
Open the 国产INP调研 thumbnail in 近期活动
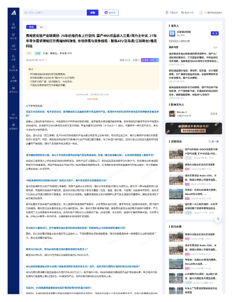(x=176, y=153)
